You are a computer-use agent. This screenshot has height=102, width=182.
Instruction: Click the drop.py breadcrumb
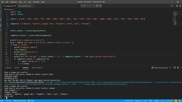click(9, 9)
